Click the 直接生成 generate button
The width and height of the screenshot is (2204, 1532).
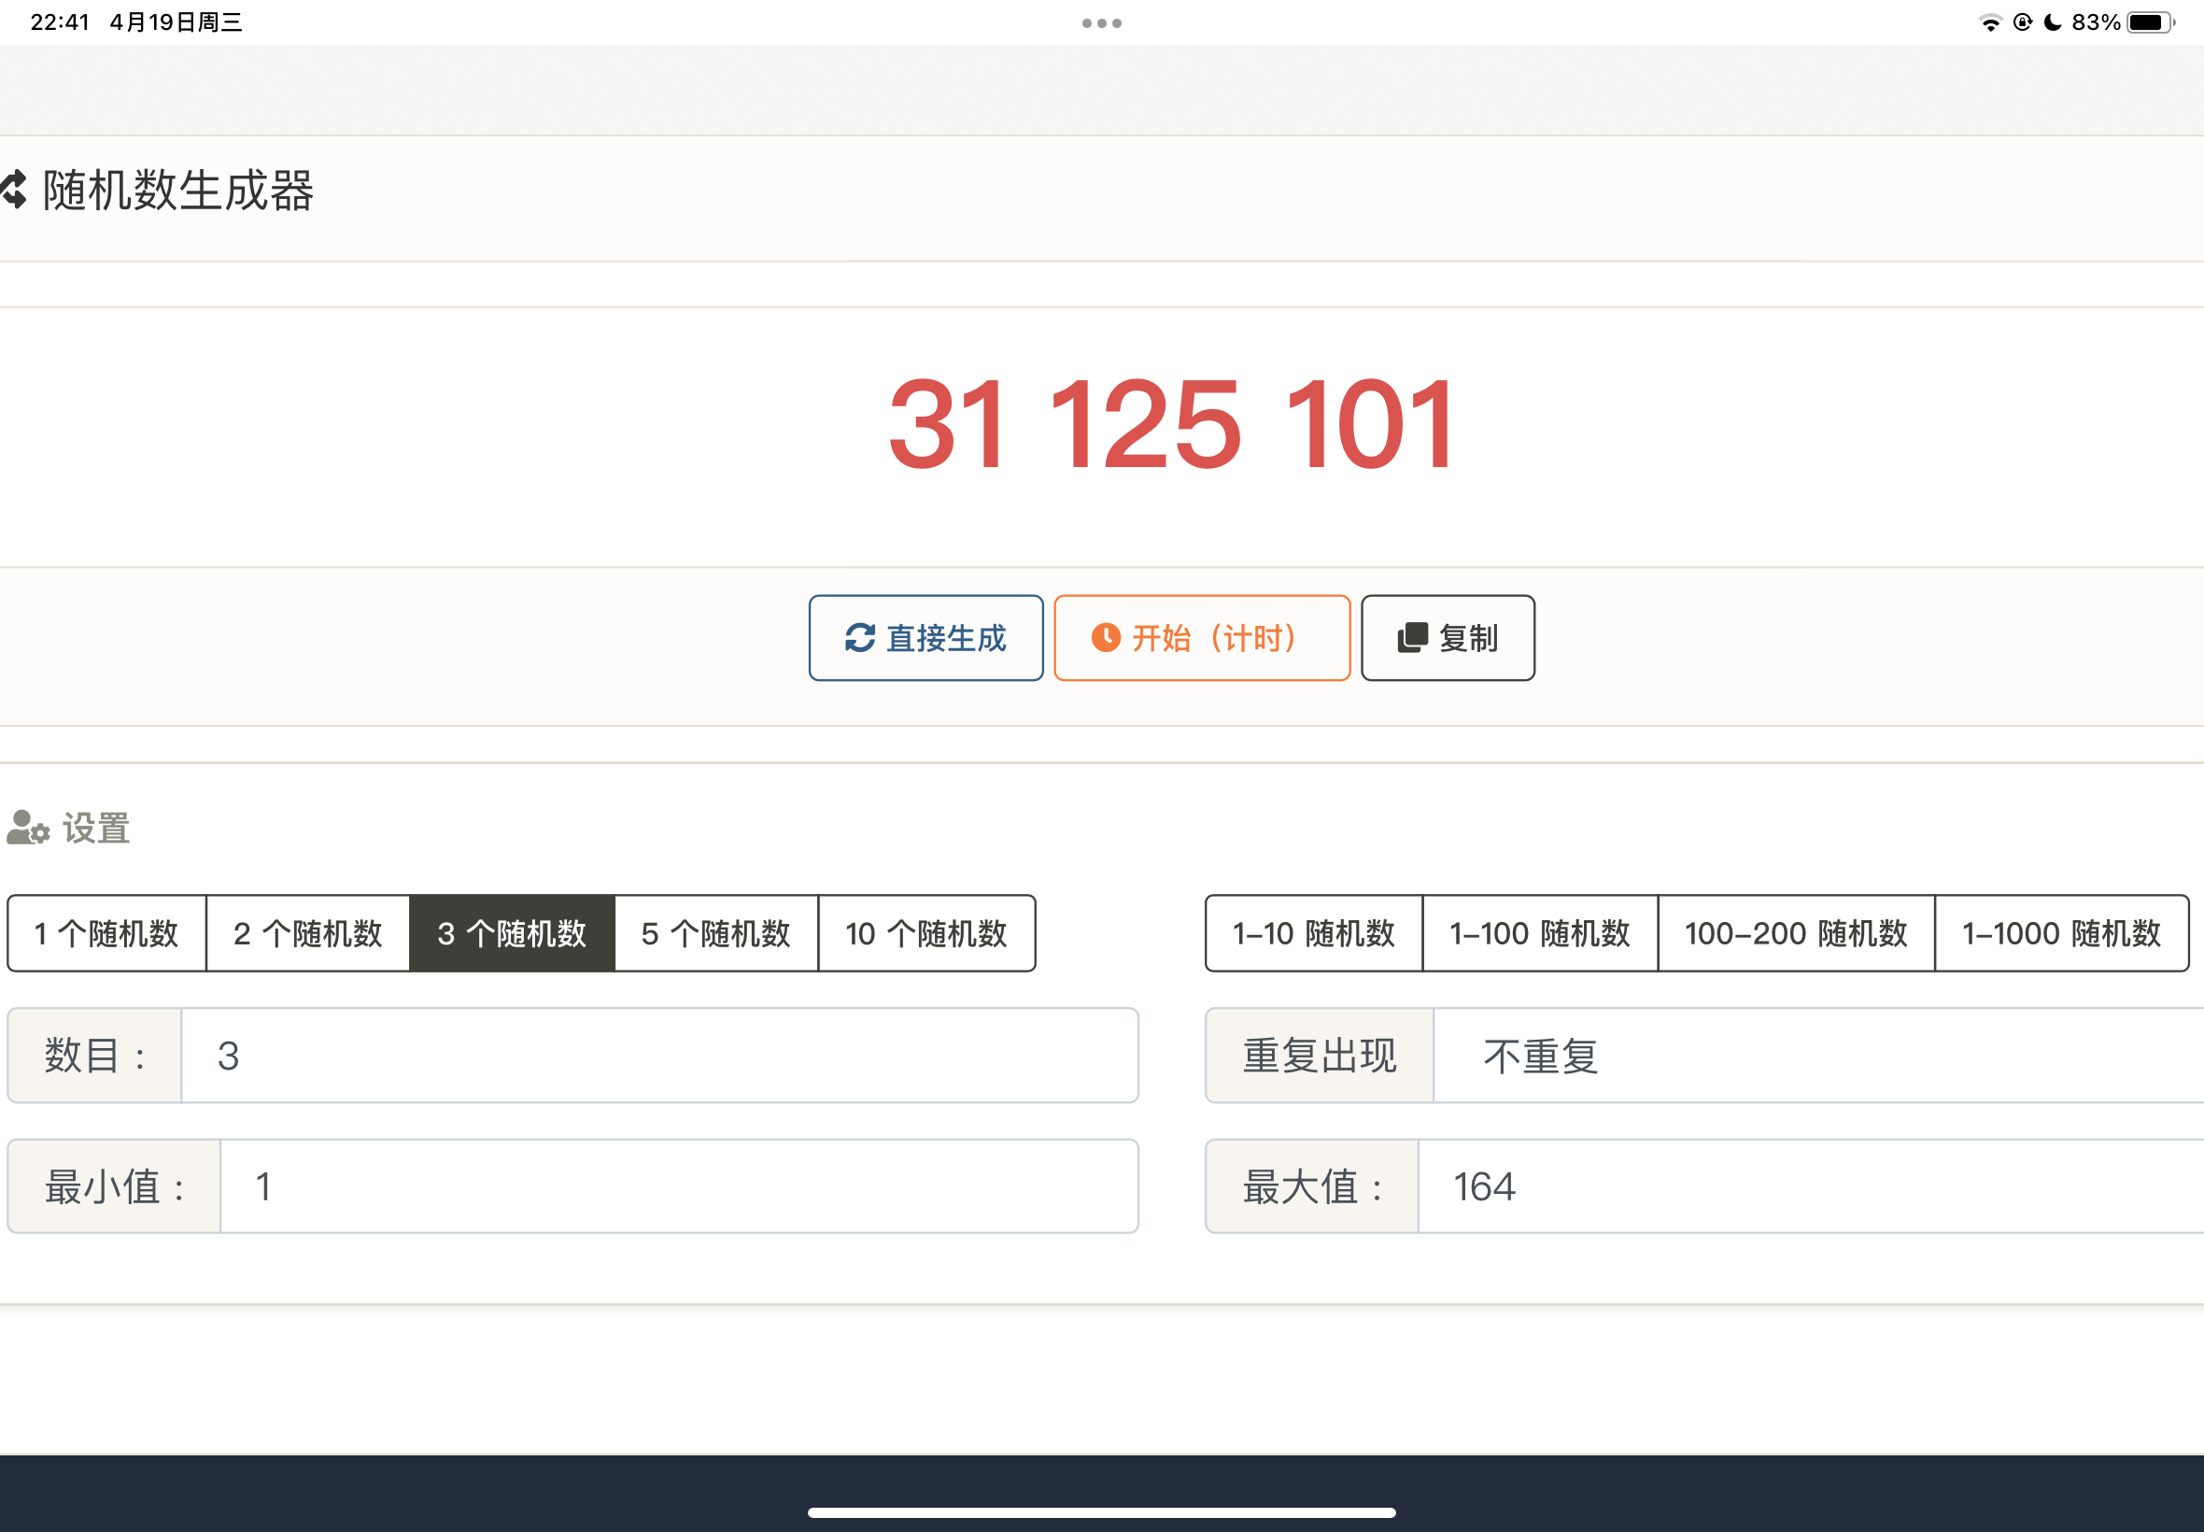[925, 637]
